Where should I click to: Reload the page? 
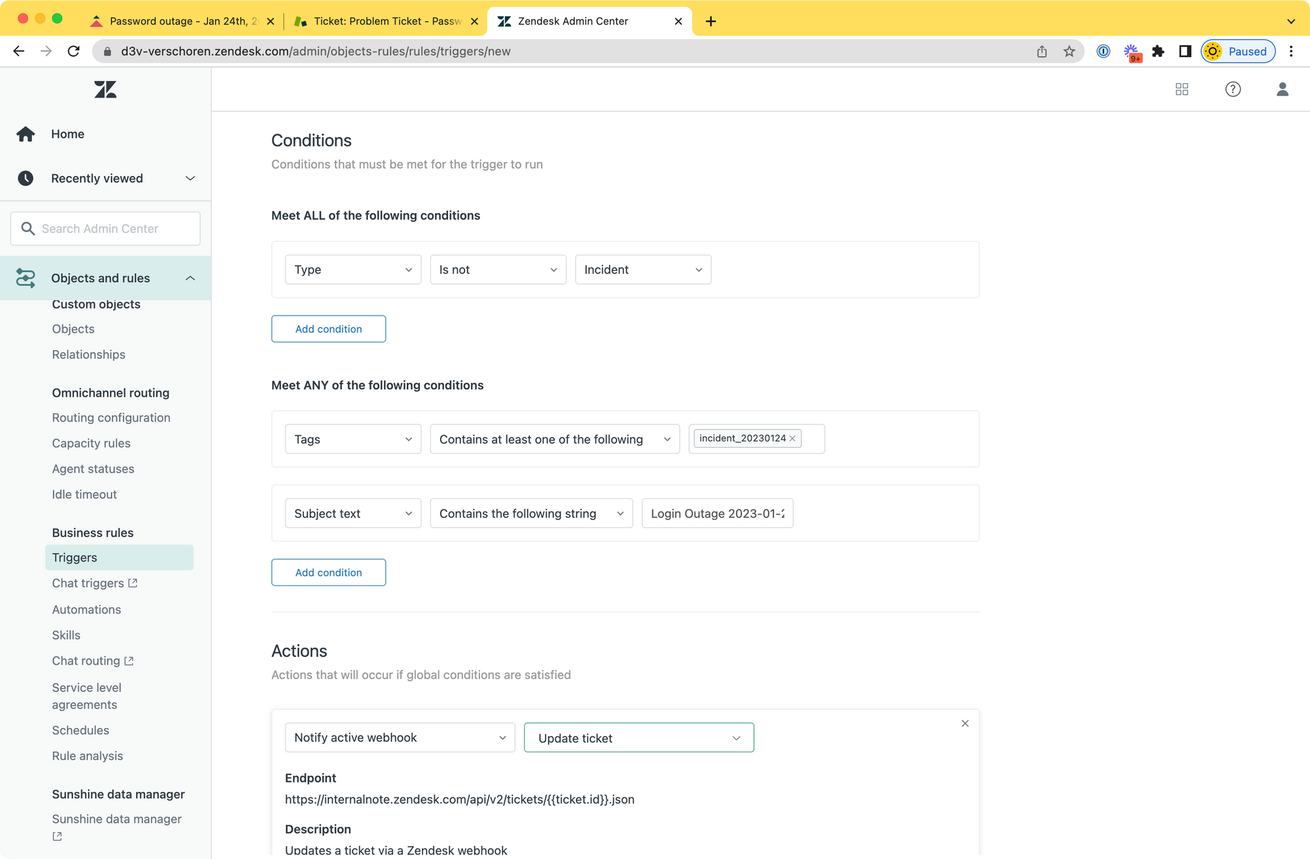click(73, 52)
